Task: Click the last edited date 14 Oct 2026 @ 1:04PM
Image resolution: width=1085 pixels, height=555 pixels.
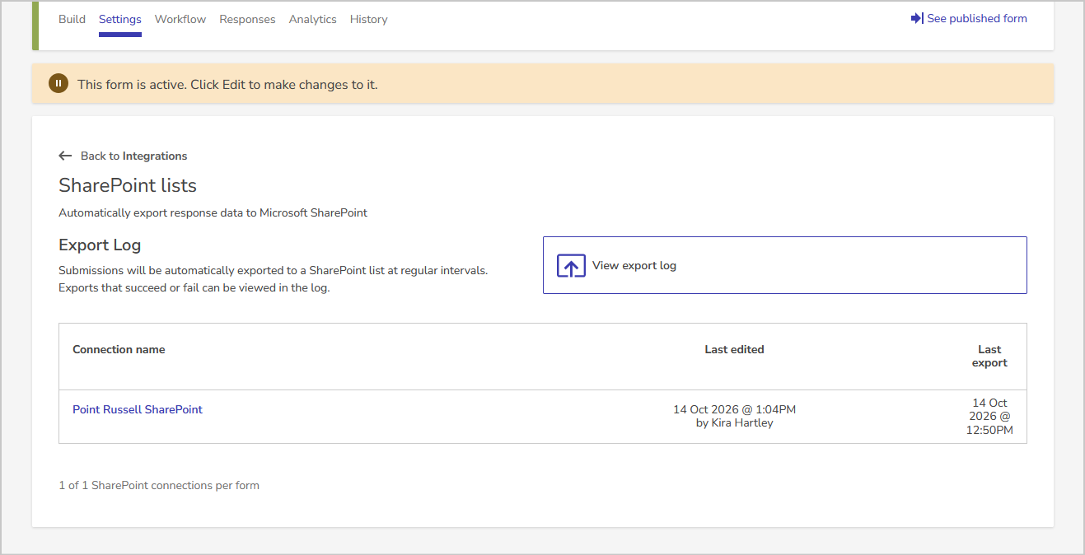Action: pyautogui.click(x=734, y=409)
